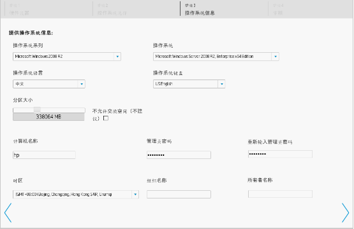Screen dimensions: 354x229
Task: Focus the 管理员密码 password field
Action: coord(179,155)
